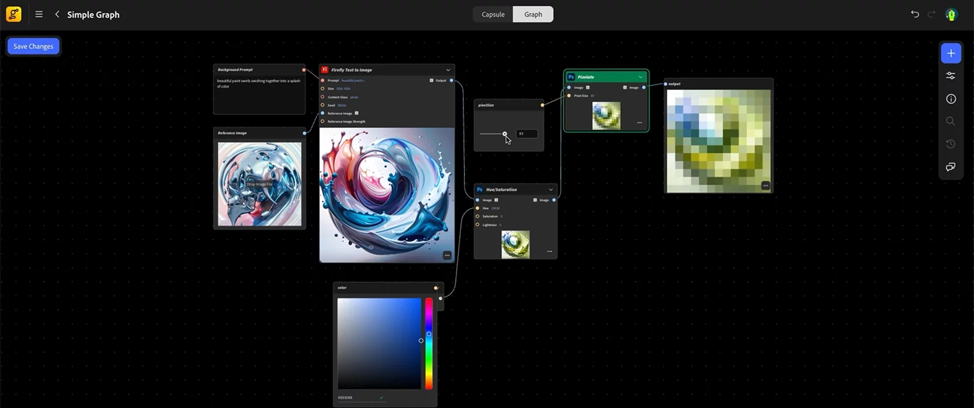This screenshot has width=974, height=408.
Task: Collapse the Firefly Text to Image node
Action: click(x=448, y=70)
